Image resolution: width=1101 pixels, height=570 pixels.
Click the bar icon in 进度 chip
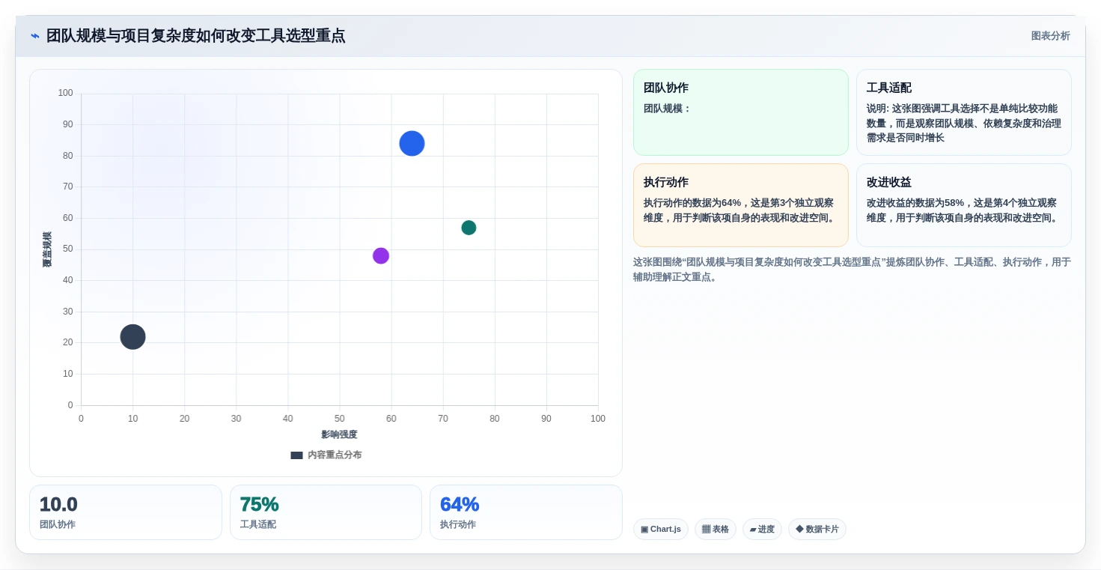point(753,530)
